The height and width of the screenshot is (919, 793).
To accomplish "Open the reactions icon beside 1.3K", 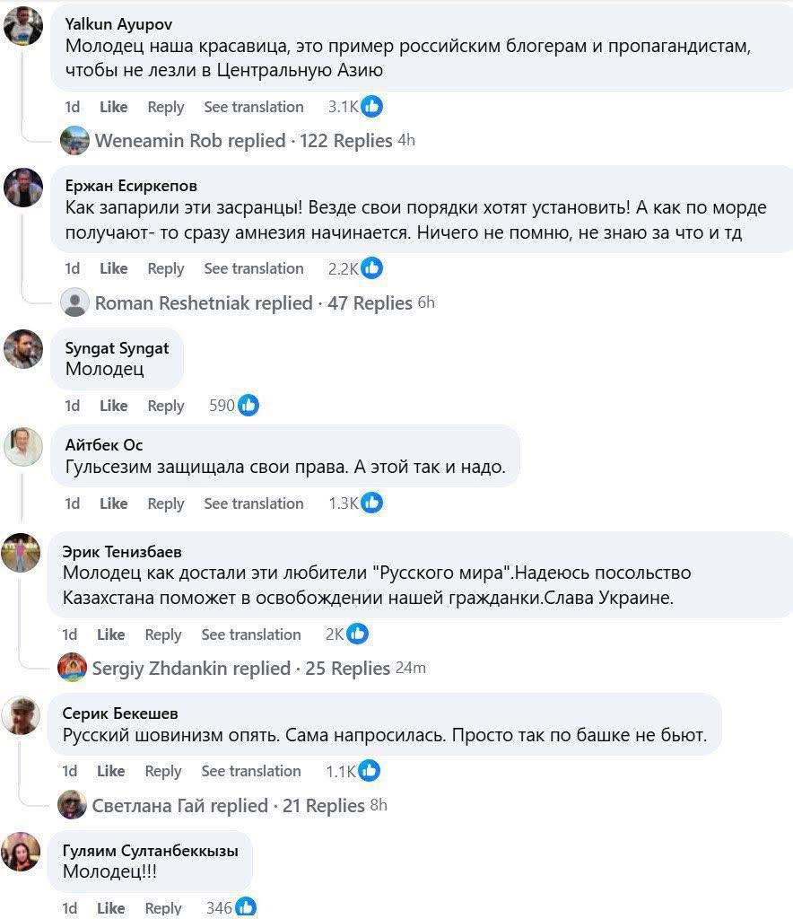I will (371, 503).
